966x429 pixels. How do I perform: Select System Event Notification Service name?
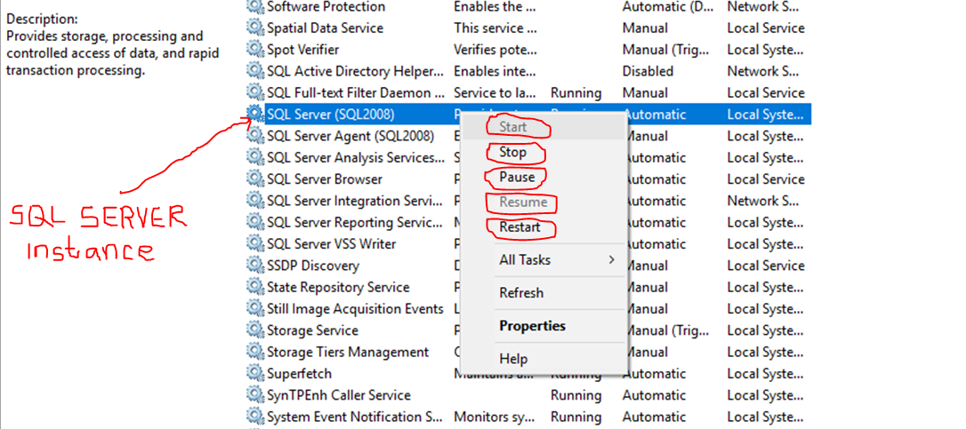pos(356,417)
